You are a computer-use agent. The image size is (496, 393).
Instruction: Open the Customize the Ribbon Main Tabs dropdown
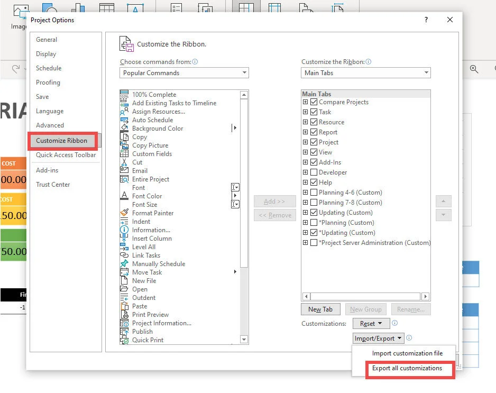coord(366,73)
